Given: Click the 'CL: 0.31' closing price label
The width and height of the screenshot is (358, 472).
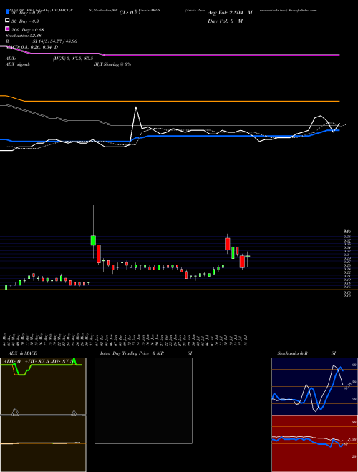Looking at the screenshot, I should tap(130, 13).
